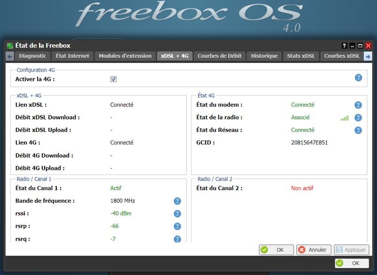Click the OK button next to Annuler

(276, 250)
